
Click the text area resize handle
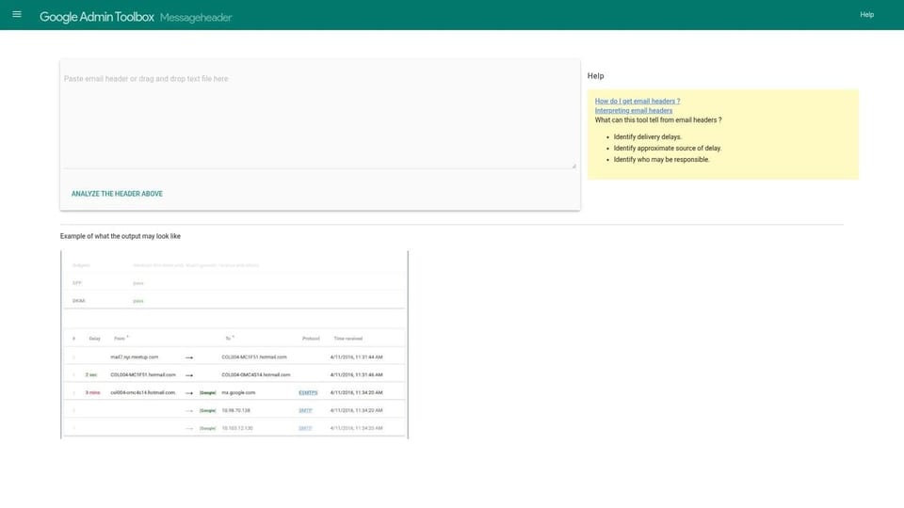(x=573, y=166)
